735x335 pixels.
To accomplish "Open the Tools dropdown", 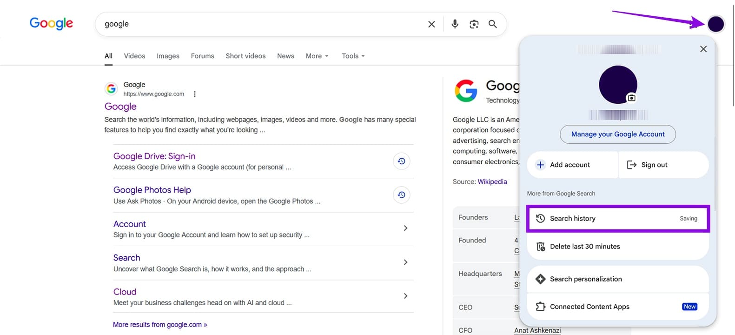I will tap(353, 56).
